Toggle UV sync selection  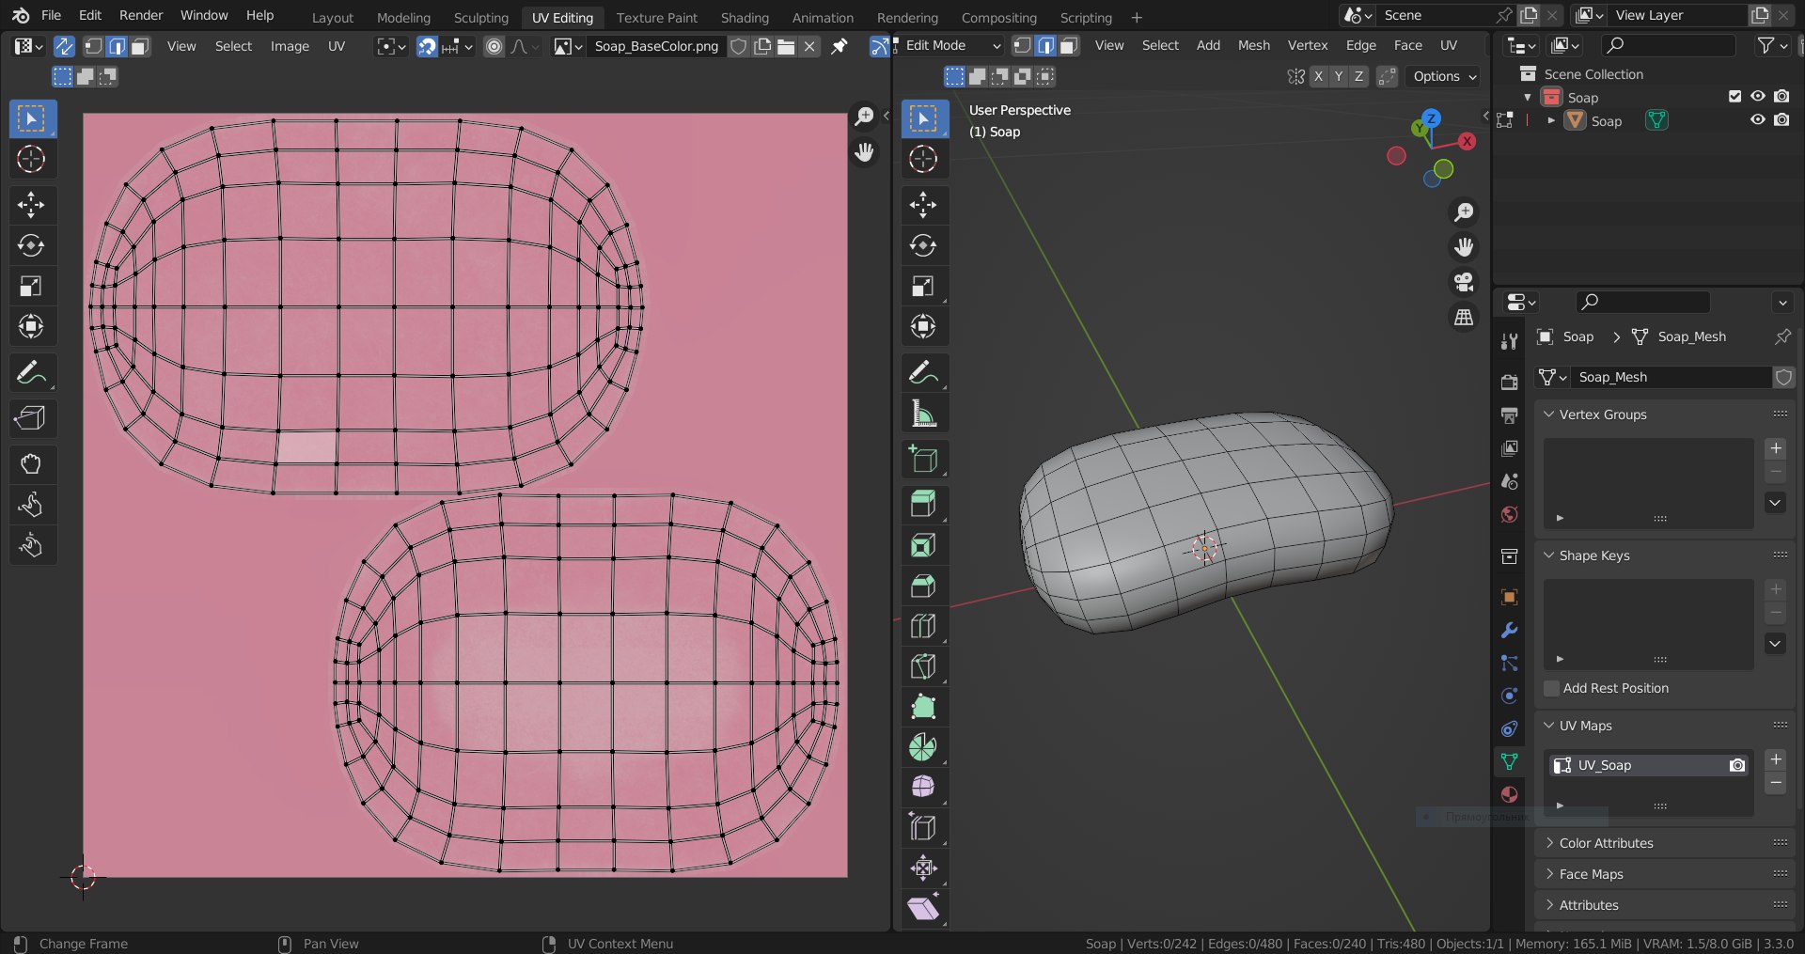(64, 46)
